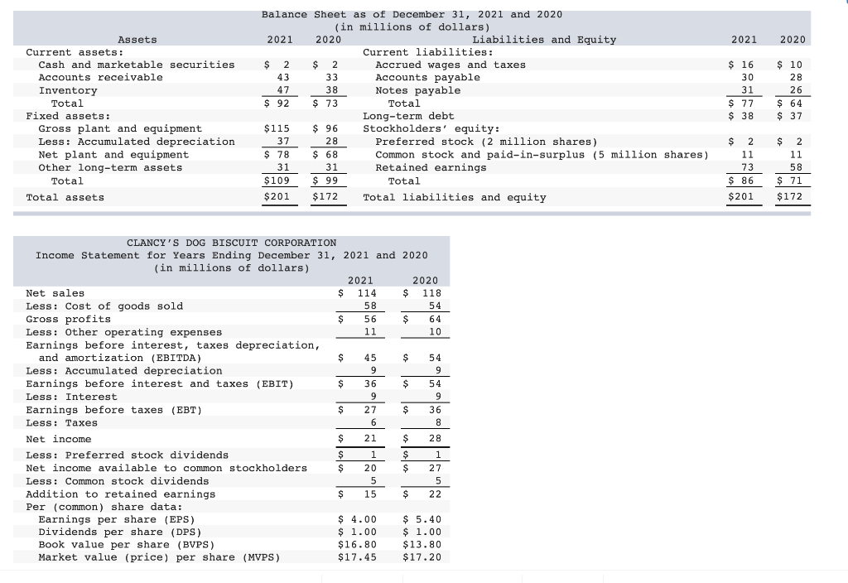Select 'Addition to retained earnings' label
The width and height of the screenshot is (848, 583).
121,494
